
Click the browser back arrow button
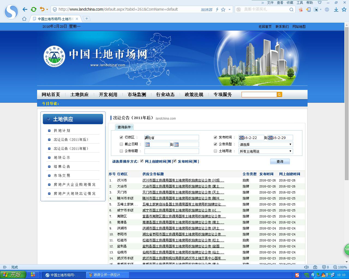pyautogui.click(x=25, y=9)
